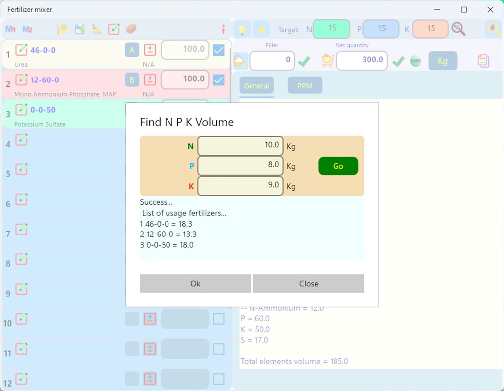Toggle the star favorite icon
Screen dimensions: 504x391
262,29
